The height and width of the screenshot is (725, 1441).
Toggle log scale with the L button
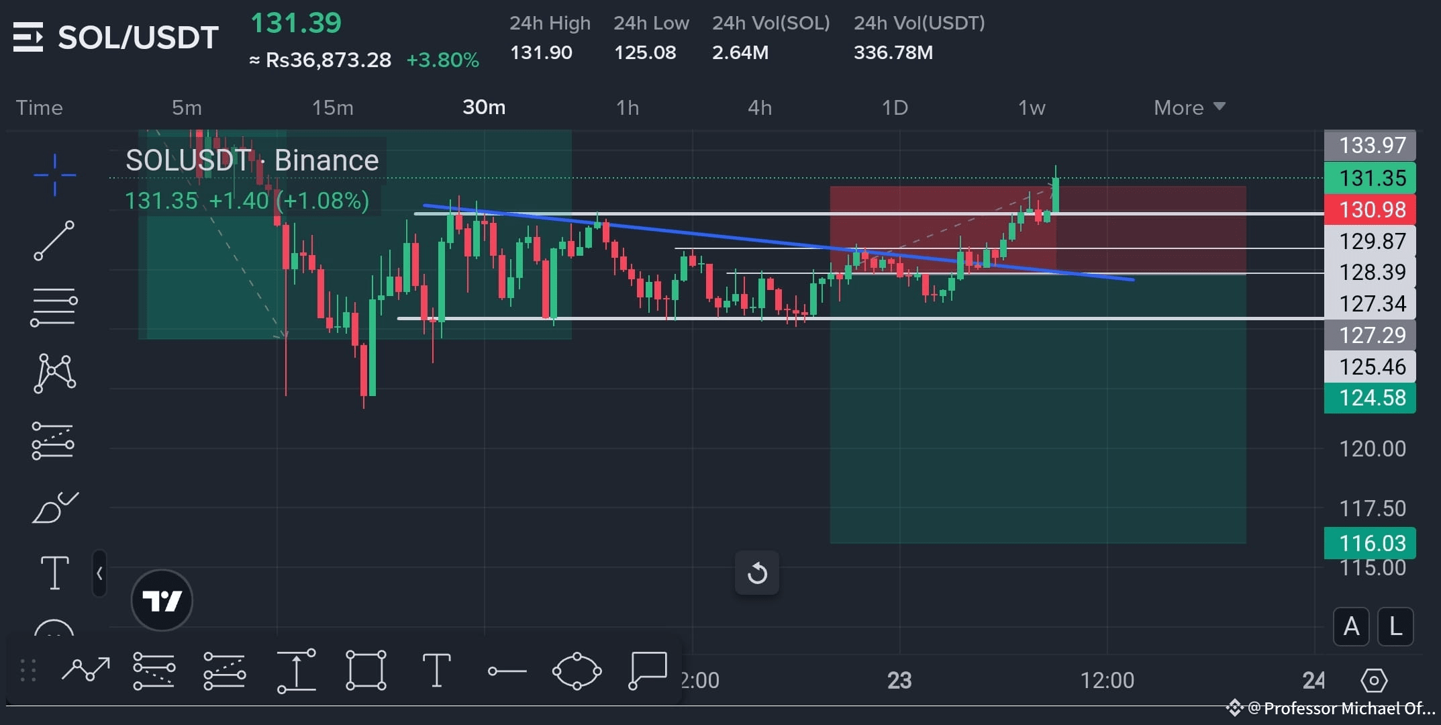tap(1395, 627)
